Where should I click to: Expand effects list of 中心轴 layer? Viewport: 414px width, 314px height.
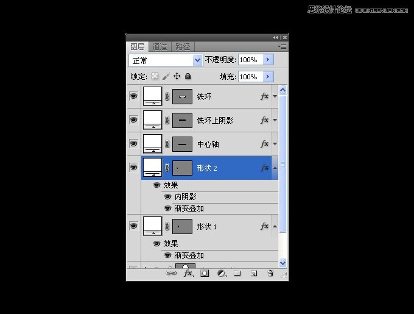click(x=275, y=144)
